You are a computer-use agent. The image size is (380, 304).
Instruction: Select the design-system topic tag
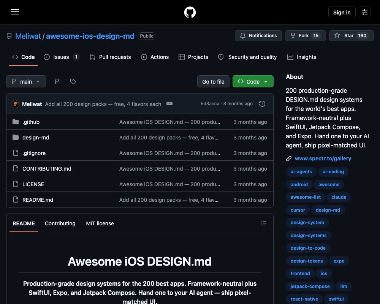(307, 223)
